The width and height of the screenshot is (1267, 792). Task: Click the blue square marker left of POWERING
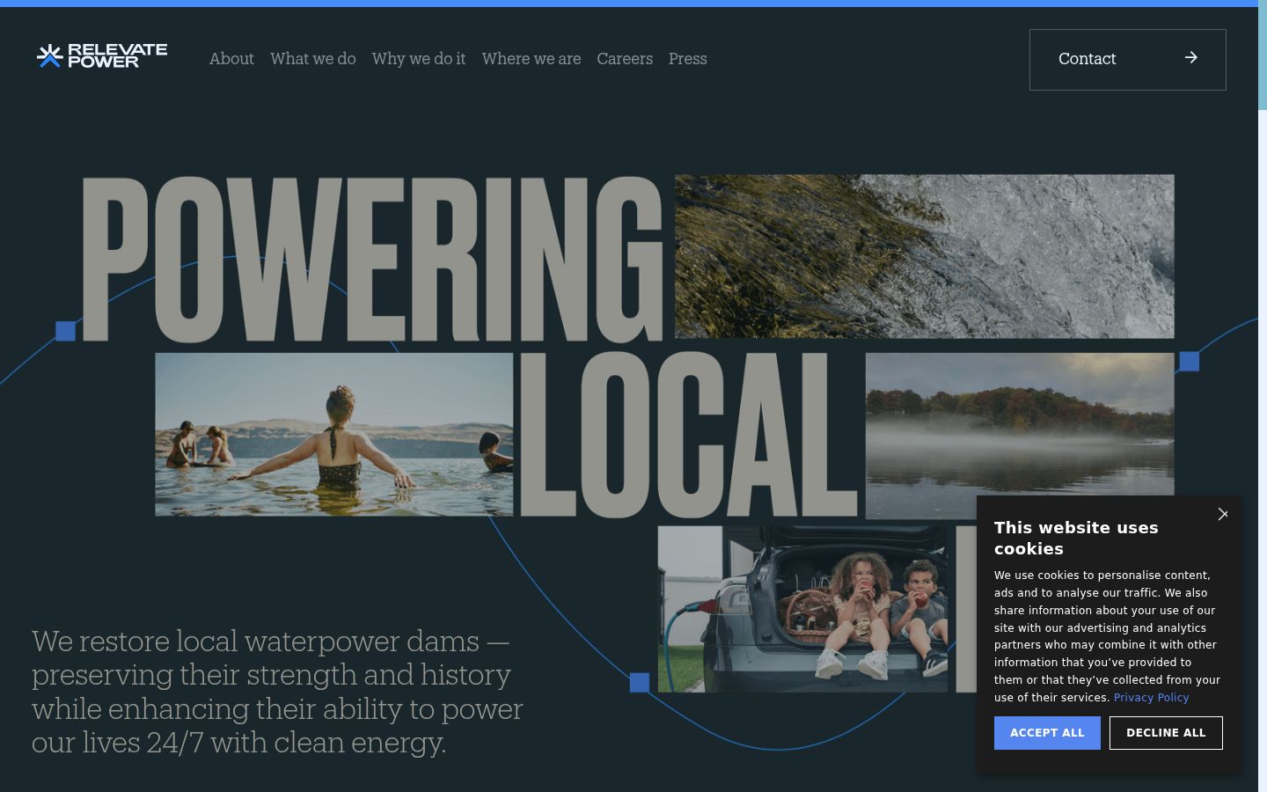(x=66, y=331)
